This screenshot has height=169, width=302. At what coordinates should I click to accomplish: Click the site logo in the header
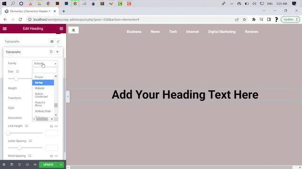[x=74, y=30]
